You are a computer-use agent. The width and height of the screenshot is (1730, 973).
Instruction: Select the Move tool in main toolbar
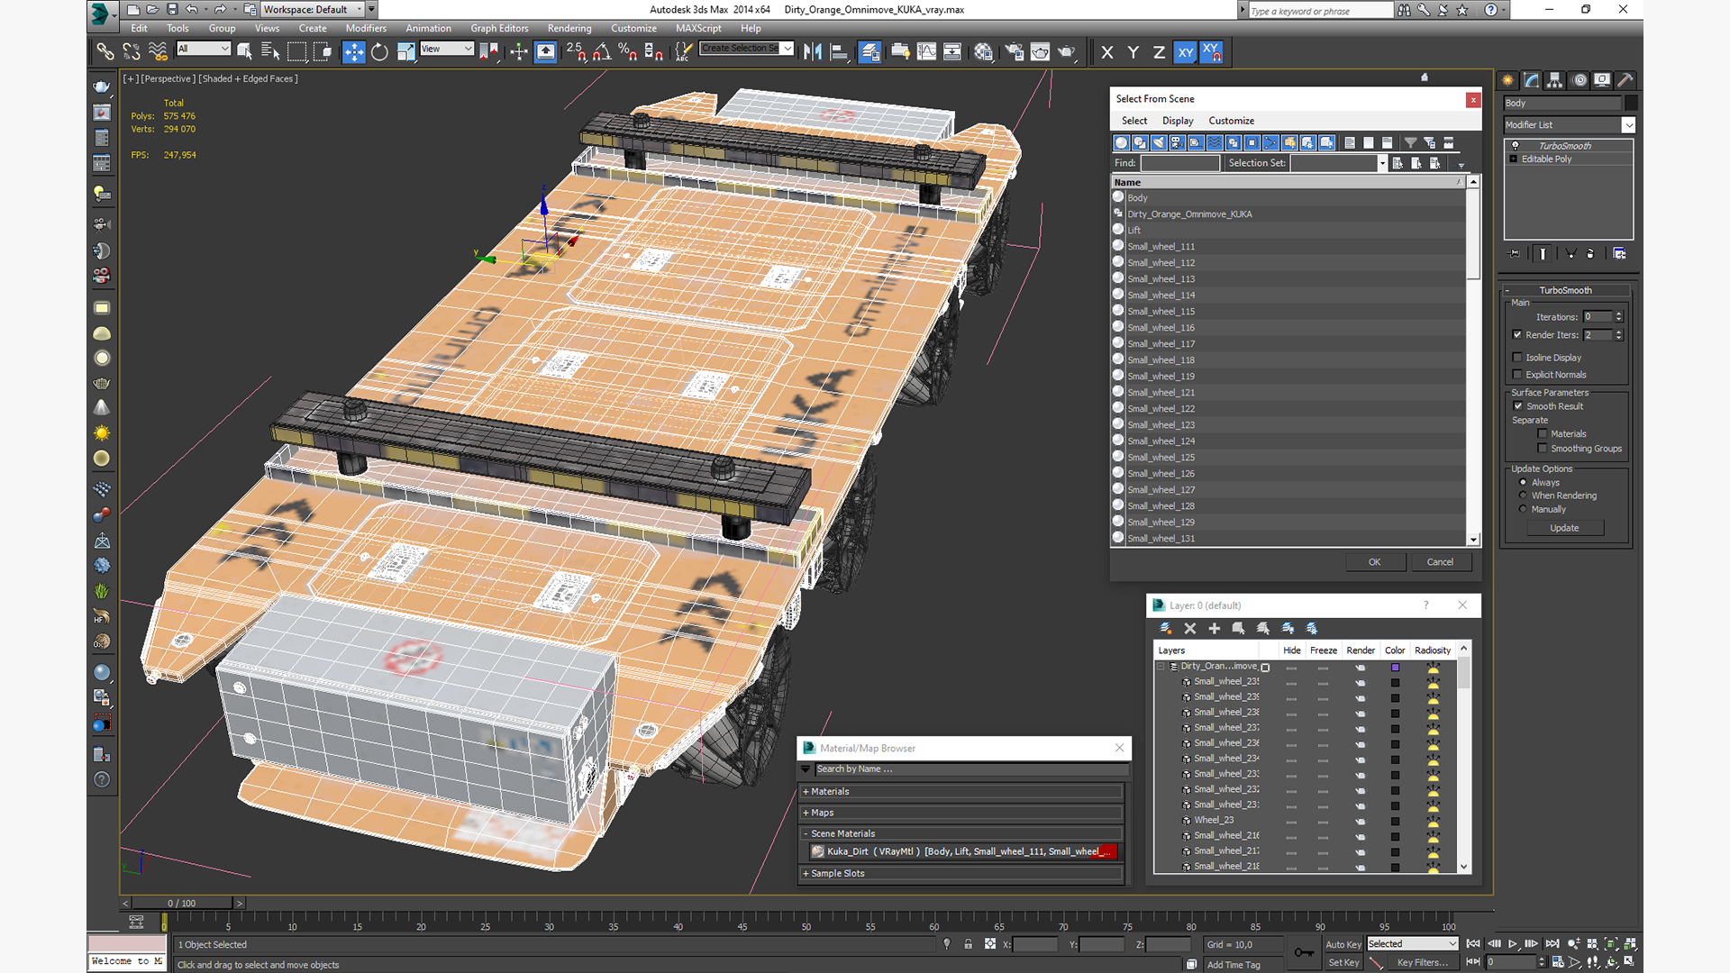coord(353,52)
